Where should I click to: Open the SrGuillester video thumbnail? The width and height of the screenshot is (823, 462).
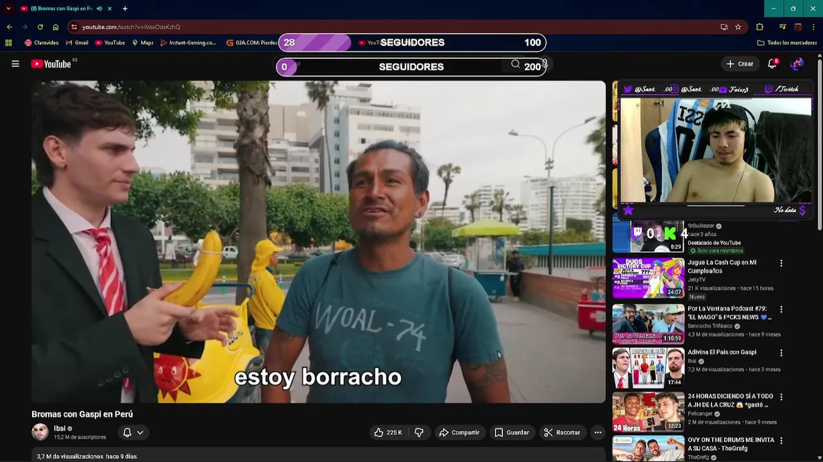click(648, 236)
